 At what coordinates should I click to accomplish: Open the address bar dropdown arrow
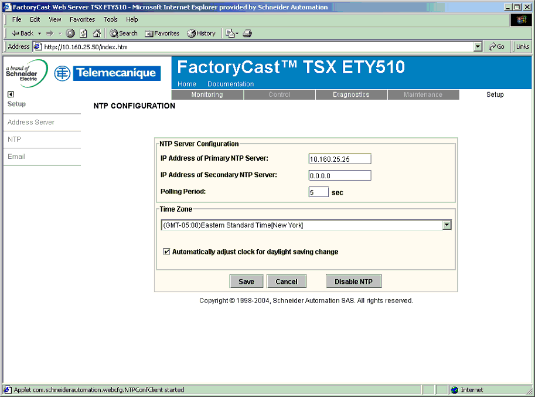(478, 46)
